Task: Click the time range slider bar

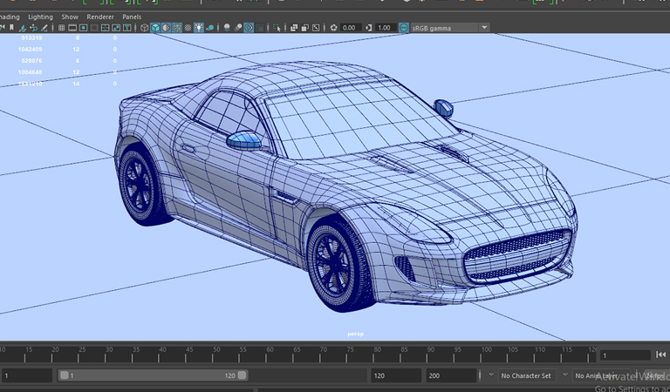Action: pos(153,375)
